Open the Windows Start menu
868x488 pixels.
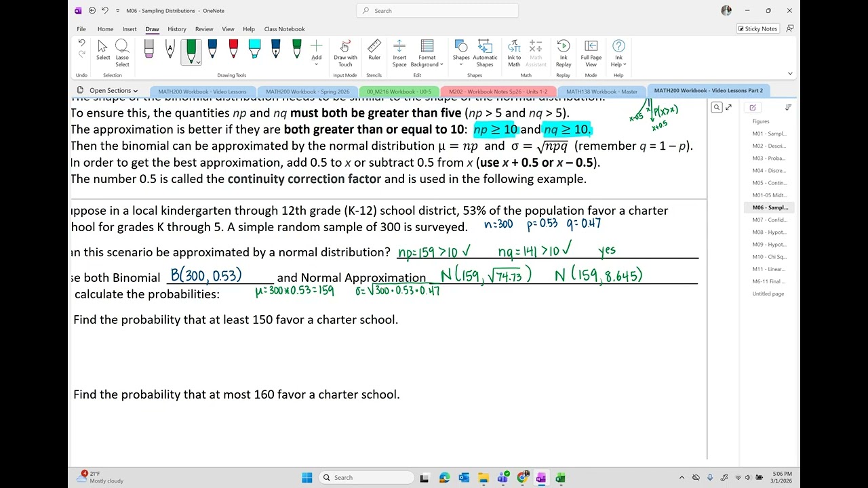307,477
